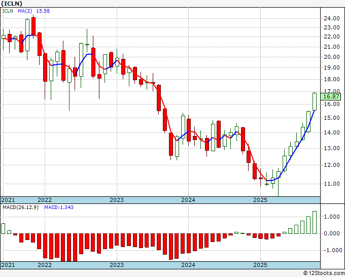The width and height of the screenshot is (345, 277).
Task: Click 2022 on the price chart timeline
Action: tap(45, 200)
